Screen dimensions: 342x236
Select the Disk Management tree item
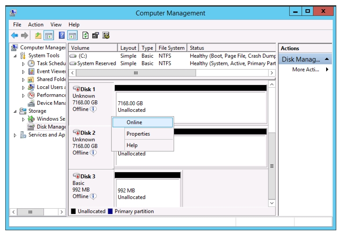click(51, 127)
